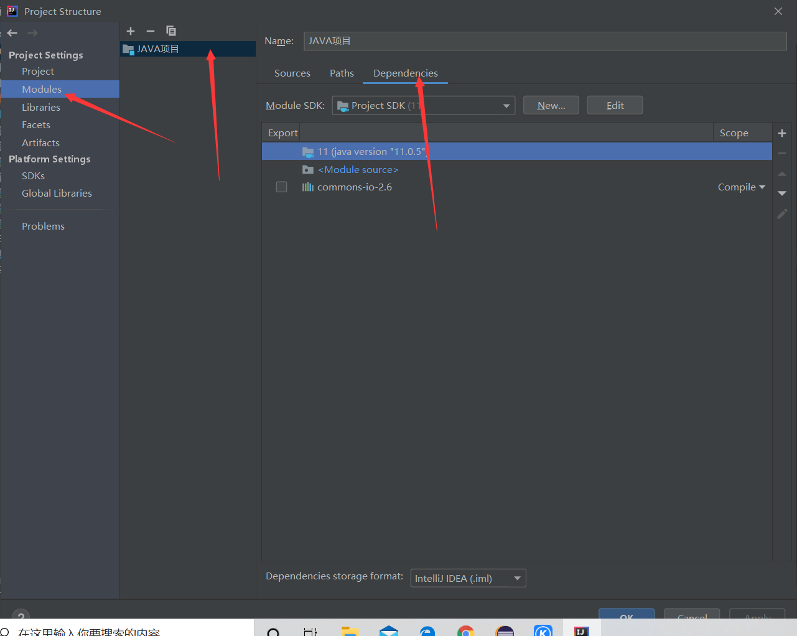Move the dependency up in the list
Screen dimensions: 797x636
782,174
